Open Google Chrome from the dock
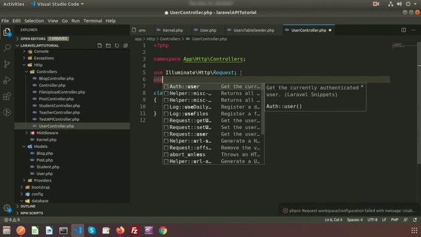The height and width of the screenshot is (237, 421). [x=162, y=230]
